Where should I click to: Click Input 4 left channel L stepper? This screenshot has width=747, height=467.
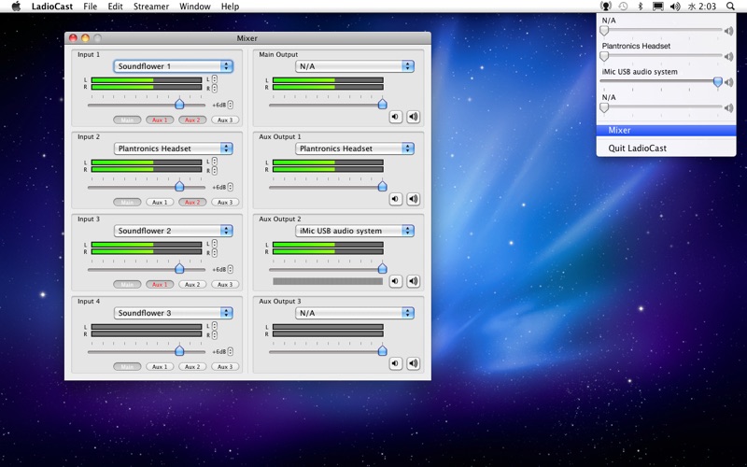point(215,326)
